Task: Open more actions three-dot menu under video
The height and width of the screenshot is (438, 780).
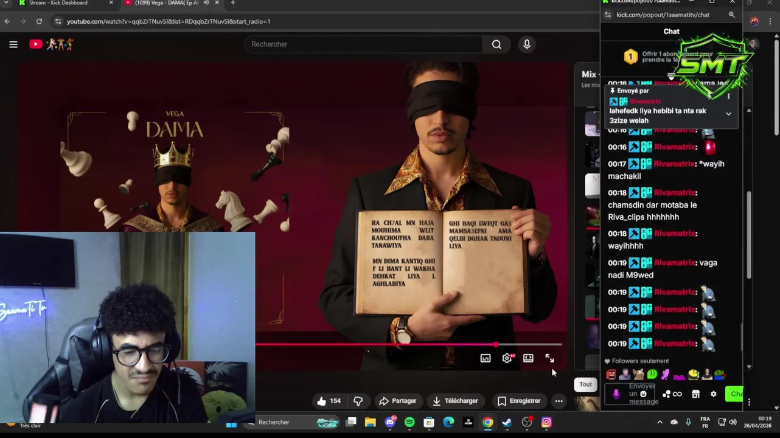Action: point(559,401)
